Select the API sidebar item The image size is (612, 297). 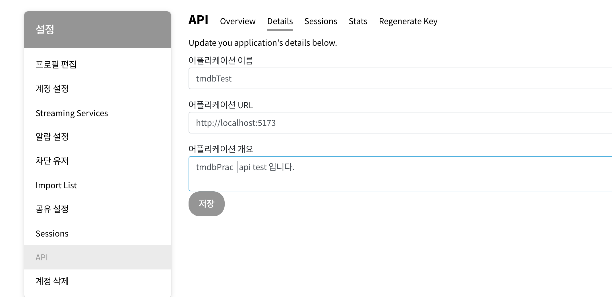[42, 257]
